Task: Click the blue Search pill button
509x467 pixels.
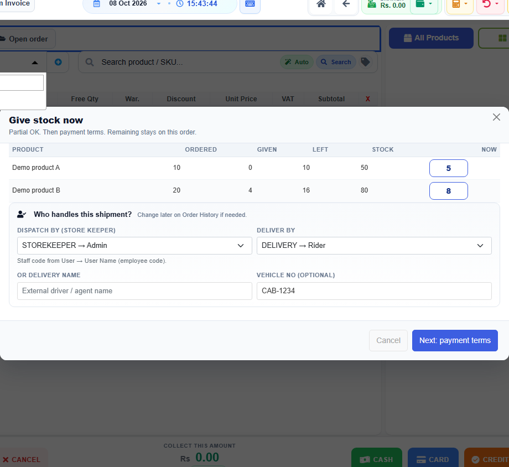Action: (x=336, y=62)
